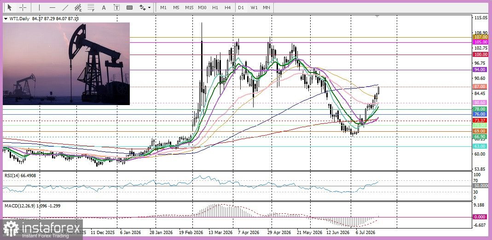492x240 pixels.
Task: Select the text label tool
Action: (117, 7)
